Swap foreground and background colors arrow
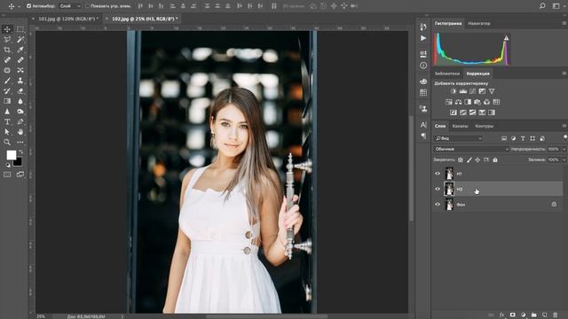Viewport: 568px width, 319px height. [20, 152]
